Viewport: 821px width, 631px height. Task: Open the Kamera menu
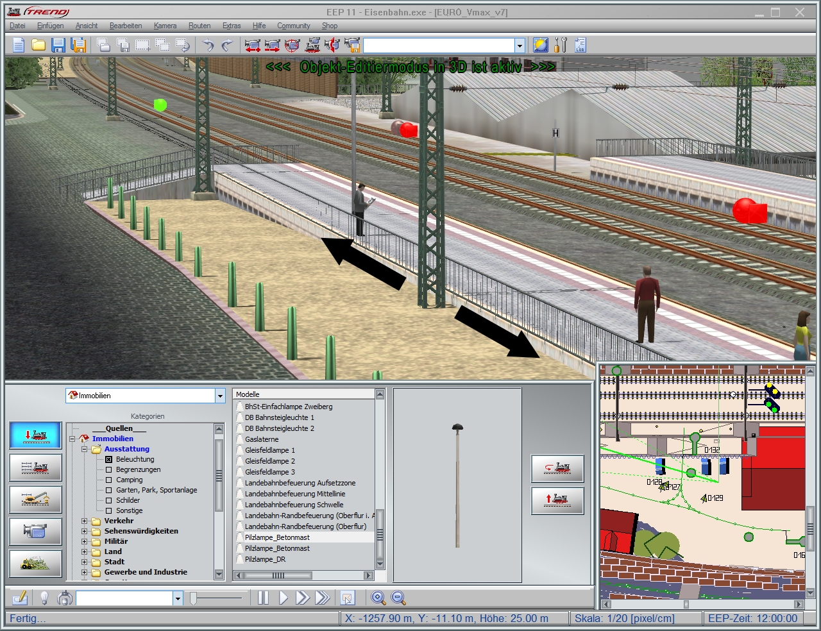click(x=165, y=26)
